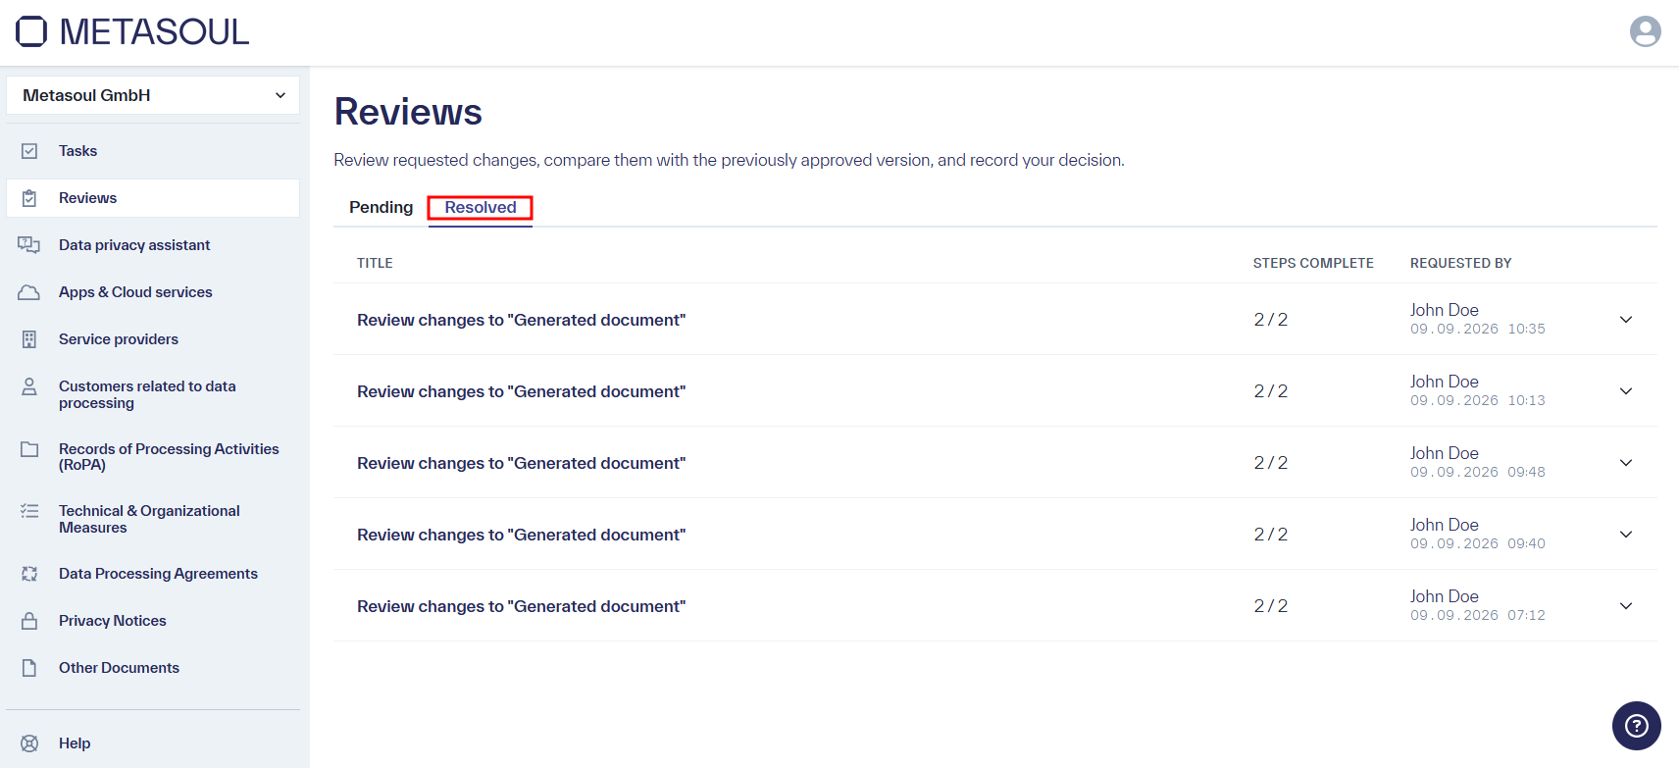The height and width of the screenshot is (768, 1679).
Task: Expand the review requested at 10:35
Action: 1626,320
